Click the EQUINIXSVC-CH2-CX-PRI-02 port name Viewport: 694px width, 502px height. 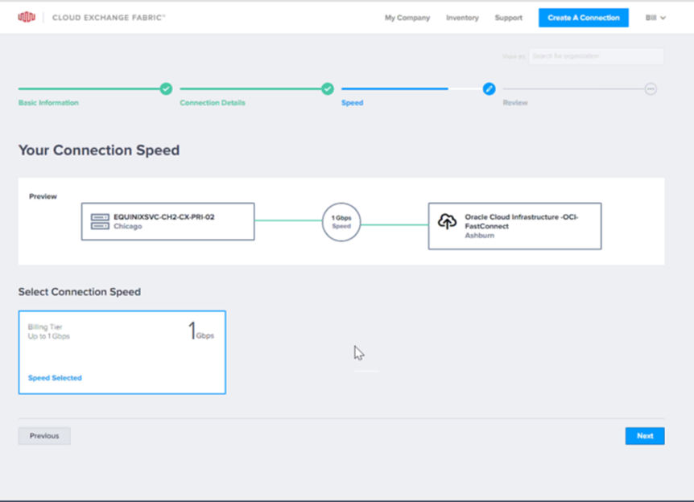(x=164, y=216)
